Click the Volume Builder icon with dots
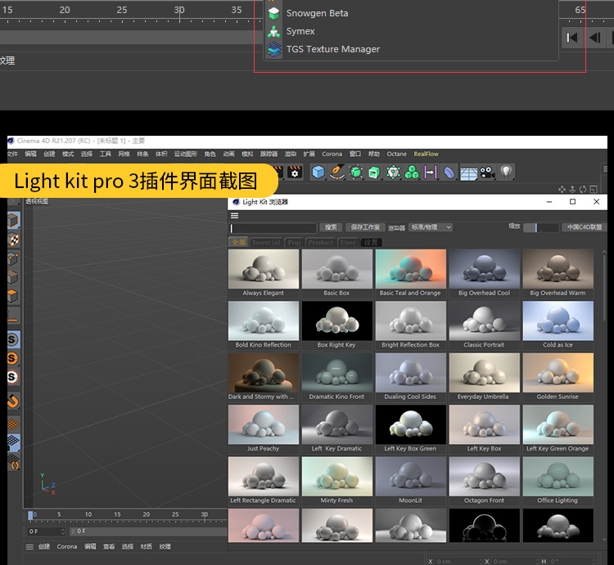 (x=393, y=172)
